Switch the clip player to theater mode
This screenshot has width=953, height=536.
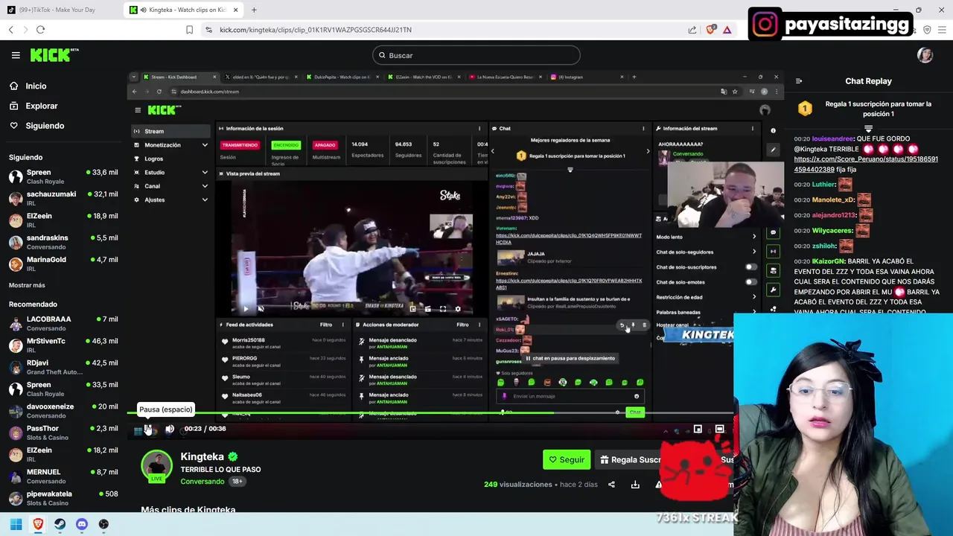pyautogui.click(x=719, y=429)
